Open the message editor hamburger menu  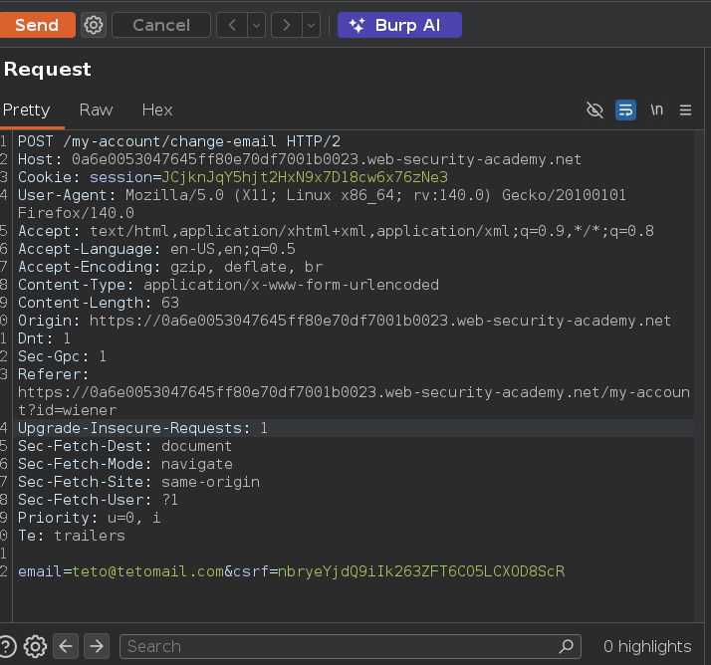click(x=685, y=110)
